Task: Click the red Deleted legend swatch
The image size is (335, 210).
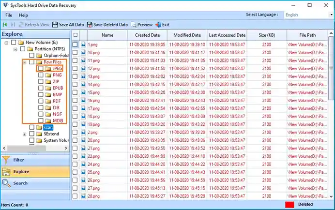Action: [x=289, y=205]
